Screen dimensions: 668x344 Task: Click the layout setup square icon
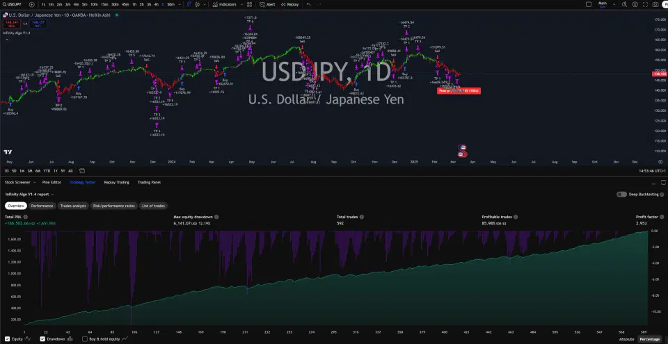tap(589, 4)
